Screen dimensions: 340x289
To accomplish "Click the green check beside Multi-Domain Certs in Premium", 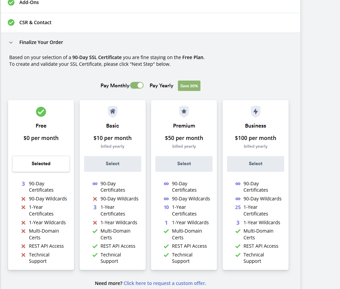I will [x=166, y=231].
